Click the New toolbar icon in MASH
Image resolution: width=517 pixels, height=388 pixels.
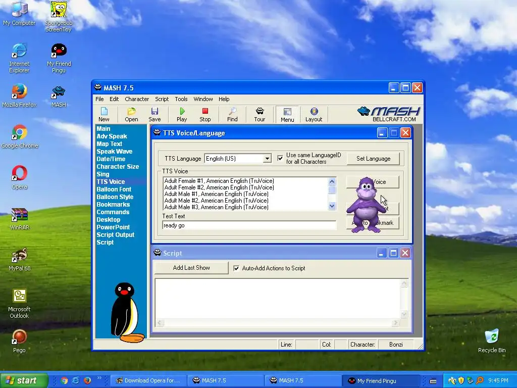coord(104,115)
